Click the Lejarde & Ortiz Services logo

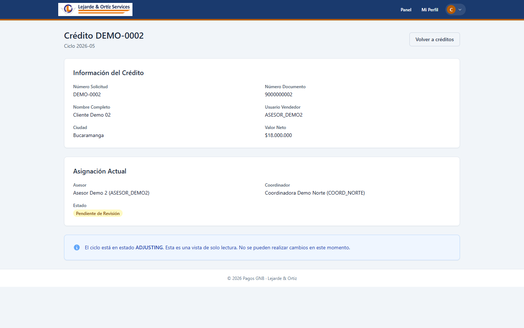point(95,9)
